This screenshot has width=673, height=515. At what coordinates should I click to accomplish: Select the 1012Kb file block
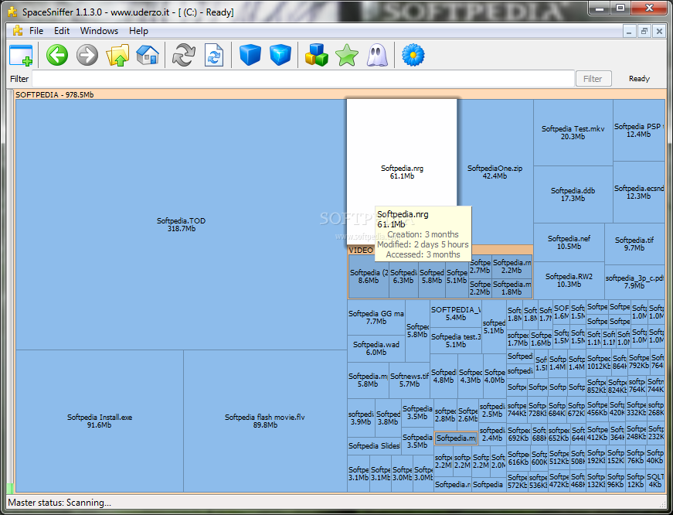coord(599,362)
